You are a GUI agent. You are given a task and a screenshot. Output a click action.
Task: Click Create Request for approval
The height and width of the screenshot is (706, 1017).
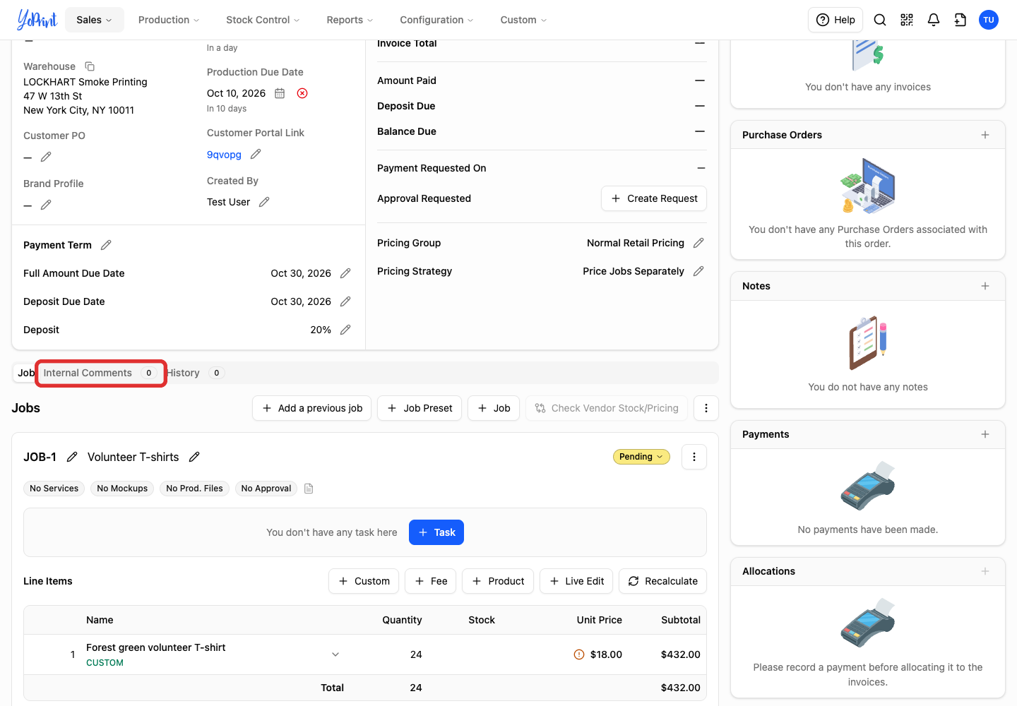[654, 198]
